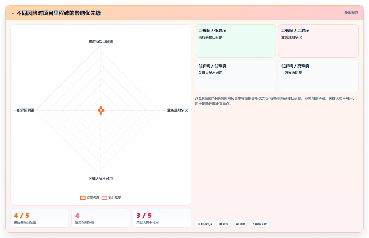
Task: Click radar axis label 供应商接口延期
Action: click(101, 41)
